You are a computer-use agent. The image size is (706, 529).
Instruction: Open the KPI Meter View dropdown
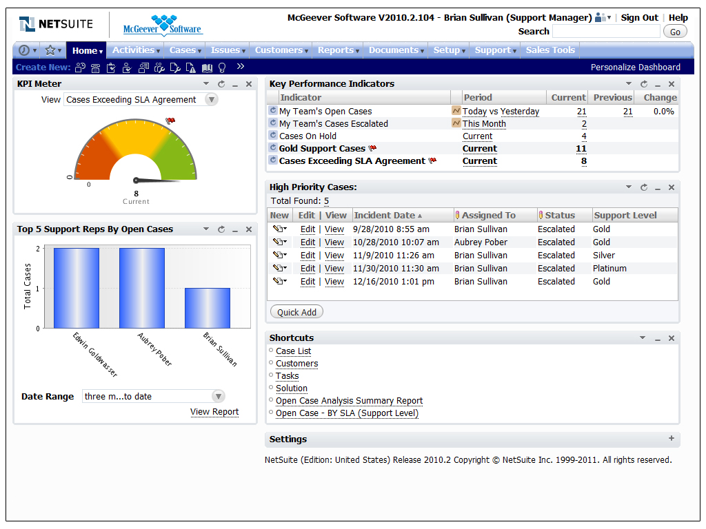coord(211,100)
